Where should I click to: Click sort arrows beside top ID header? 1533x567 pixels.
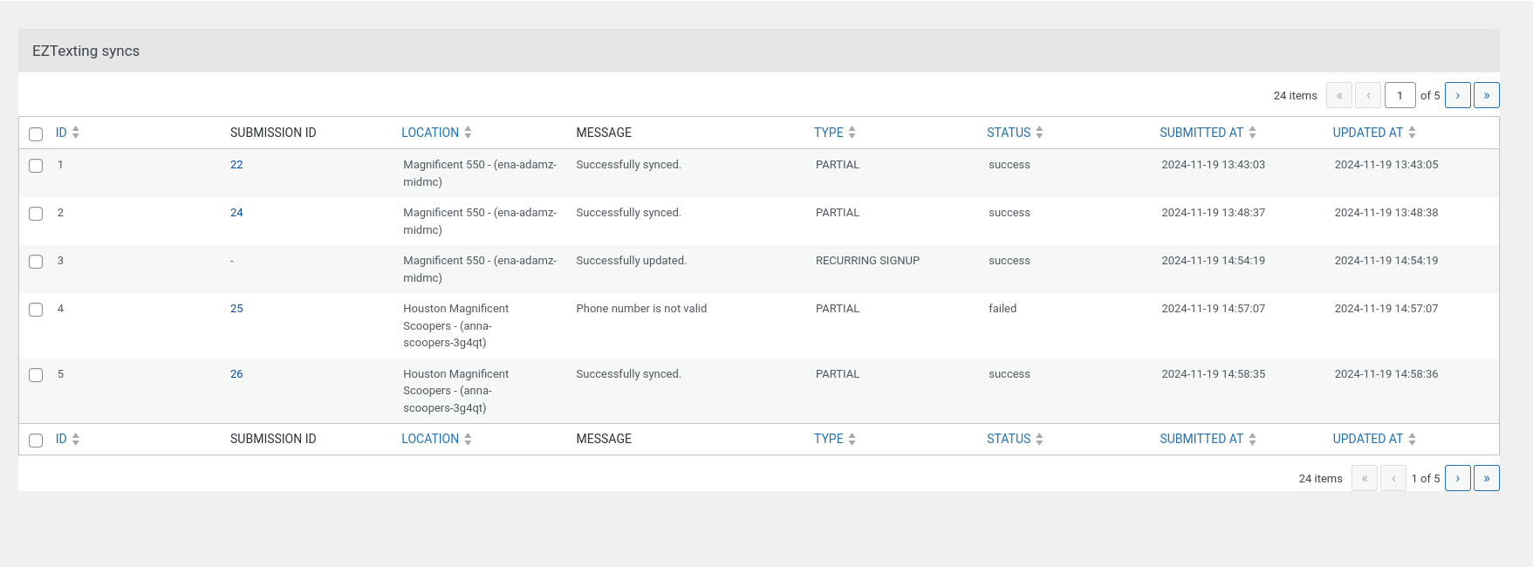coord(76,133)
